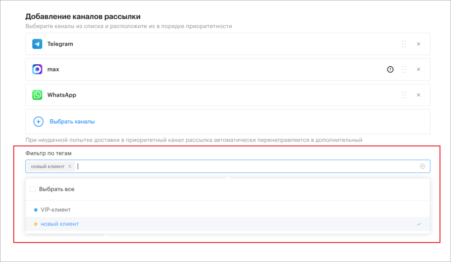Remove the новый клиент tag chip
Screen dimensions: 451x262
pyautogui.click(x=70, y=166)
